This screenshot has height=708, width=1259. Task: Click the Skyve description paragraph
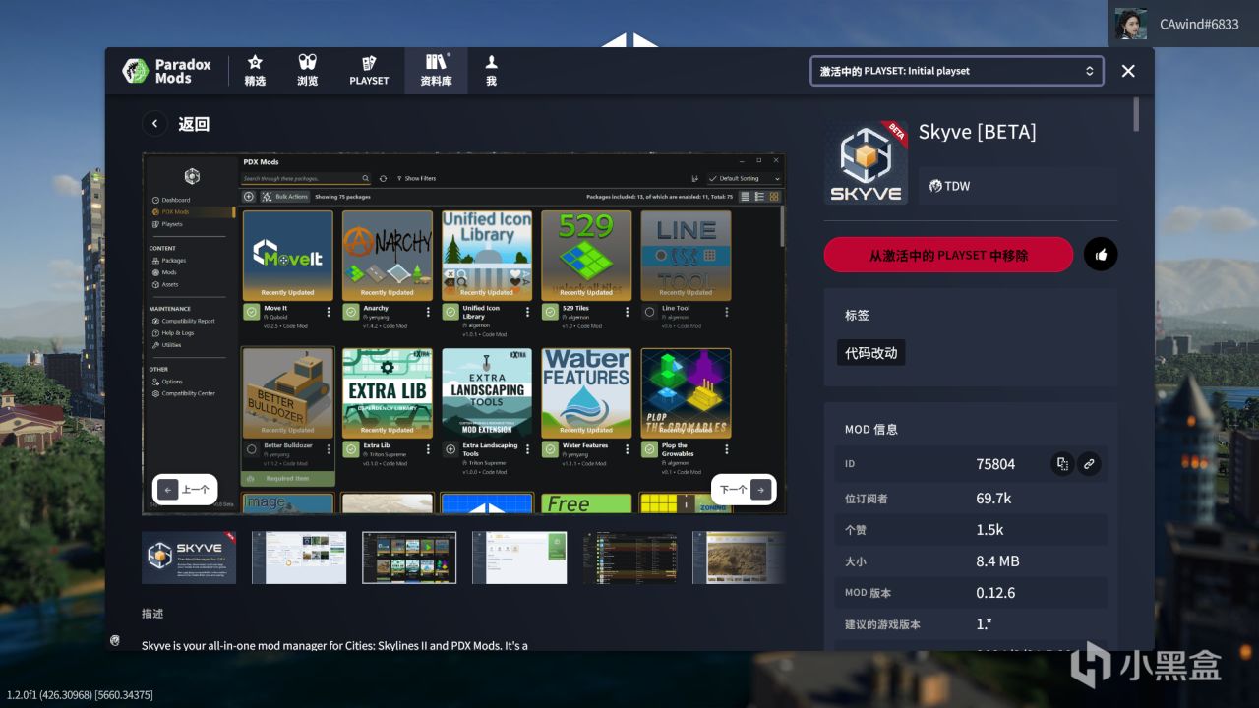pyautogui.click(x=334, y=645)
